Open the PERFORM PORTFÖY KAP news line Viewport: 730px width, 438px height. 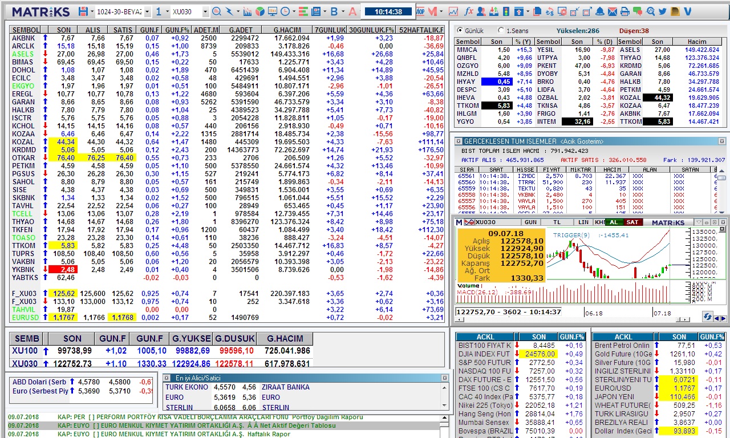(222, 417)
